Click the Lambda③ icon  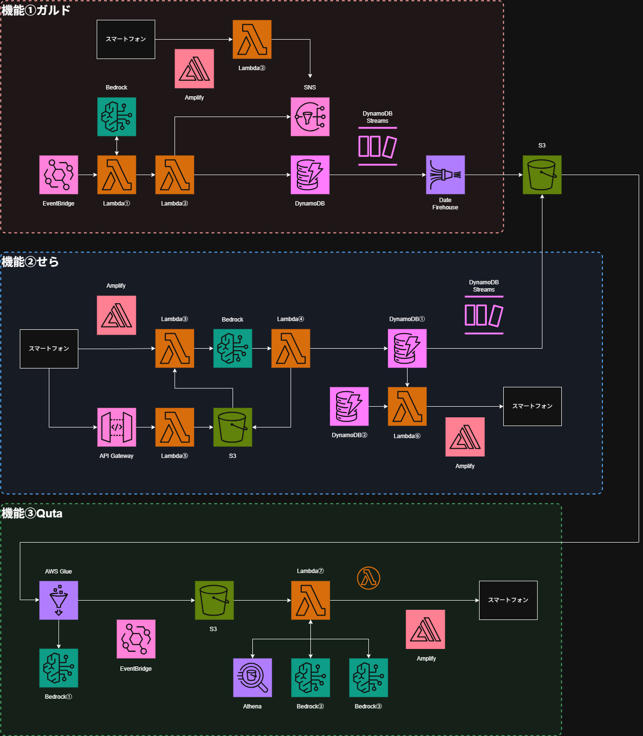175,349
